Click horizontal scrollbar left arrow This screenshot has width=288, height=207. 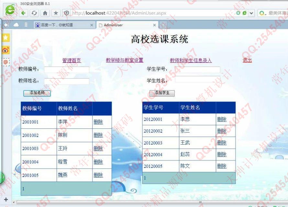pos(14,202)
